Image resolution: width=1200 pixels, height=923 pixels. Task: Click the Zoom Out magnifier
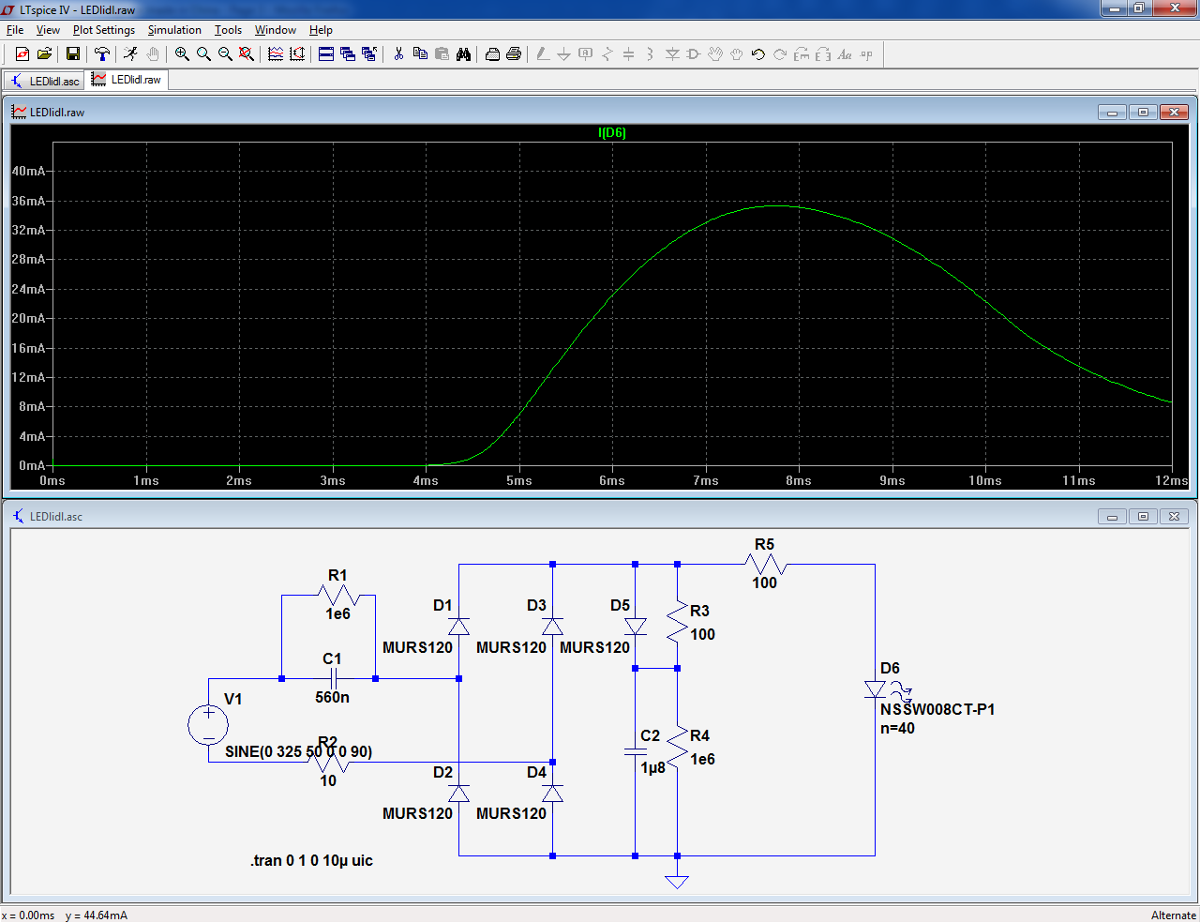click(225, 54)
